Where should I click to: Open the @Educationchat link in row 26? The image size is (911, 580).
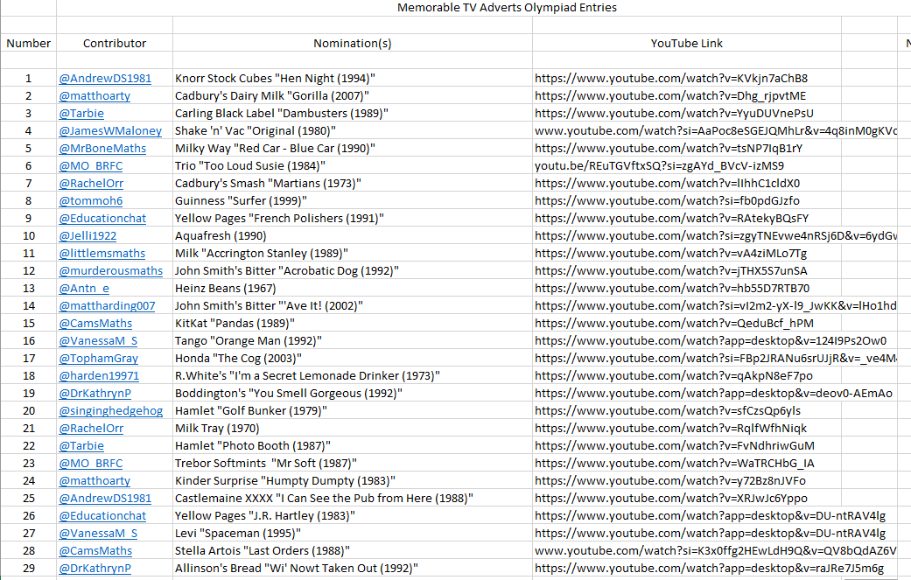103,515
